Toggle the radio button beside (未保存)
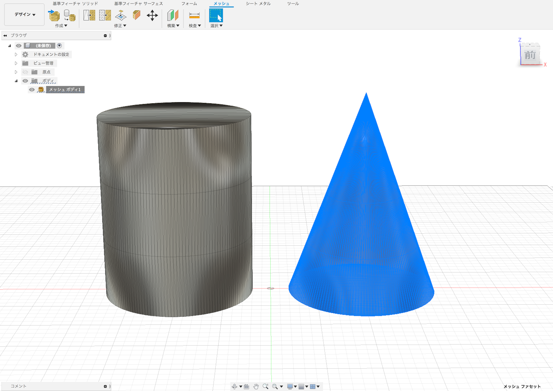 tap(59, 46)
